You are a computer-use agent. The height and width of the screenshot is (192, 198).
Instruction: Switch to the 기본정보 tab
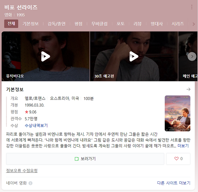tap(31, 24)
